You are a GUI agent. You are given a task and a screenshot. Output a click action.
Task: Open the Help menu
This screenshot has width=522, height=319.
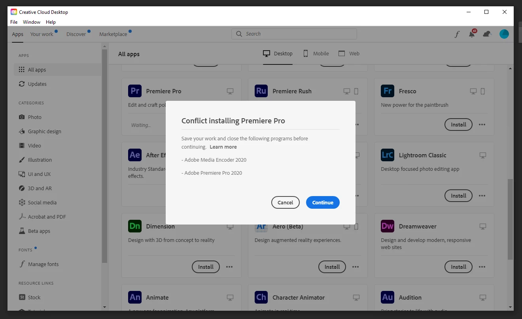pyautogui.click(x=51, y=22)
